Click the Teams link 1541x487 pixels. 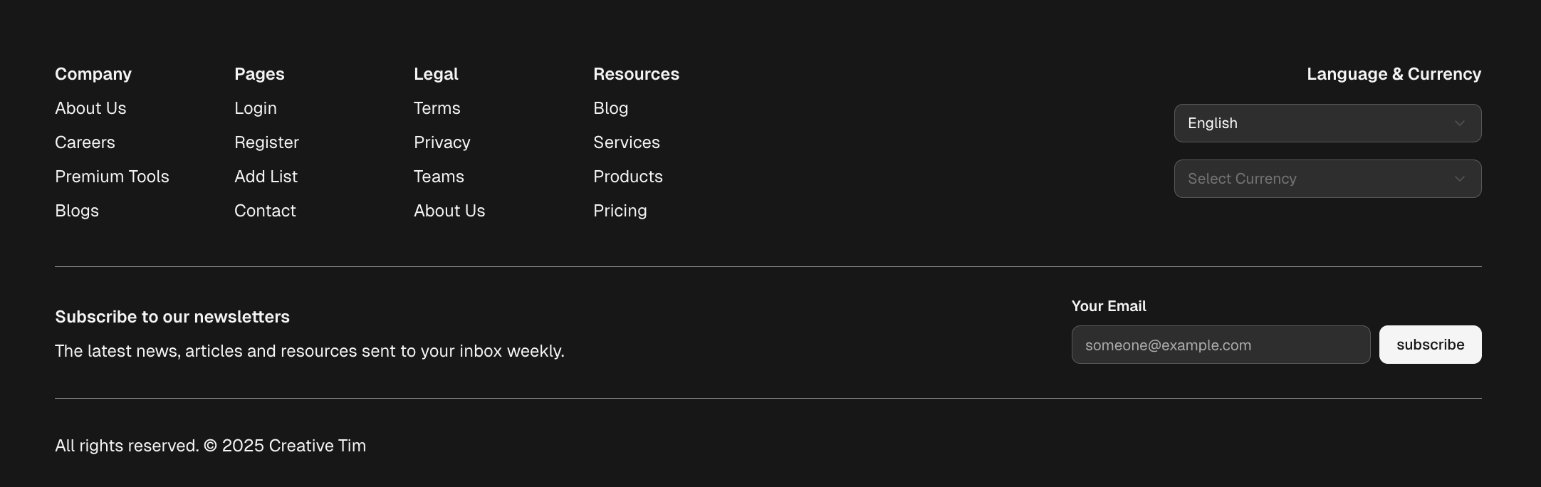(439, 177)
